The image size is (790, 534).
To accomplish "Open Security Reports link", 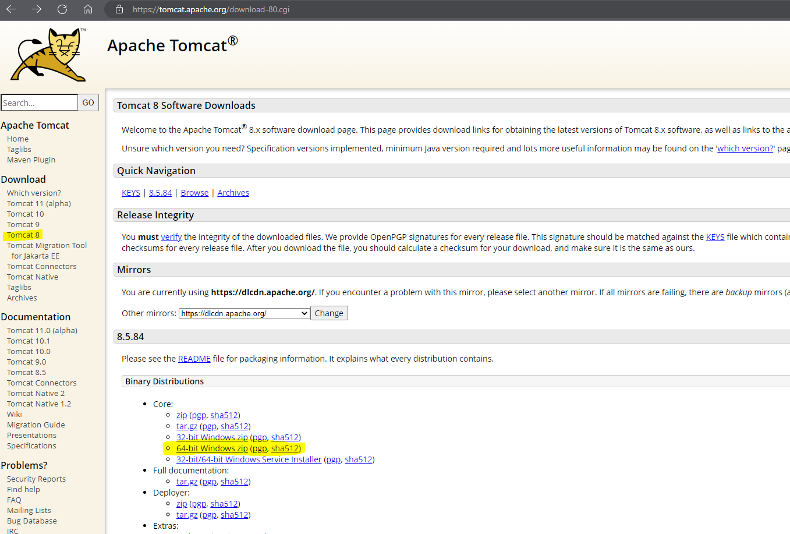I will [x=36, y=479].
